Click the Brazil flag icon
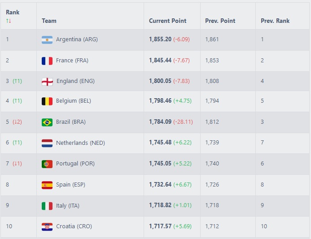 coord(47,122)
